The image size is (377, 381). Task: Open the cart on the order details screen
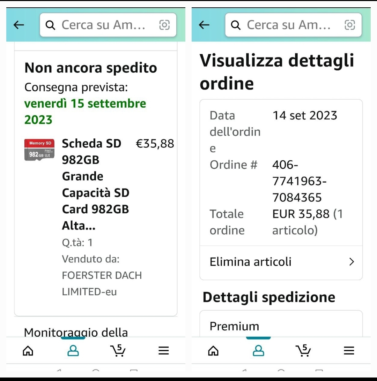(303, 350)
